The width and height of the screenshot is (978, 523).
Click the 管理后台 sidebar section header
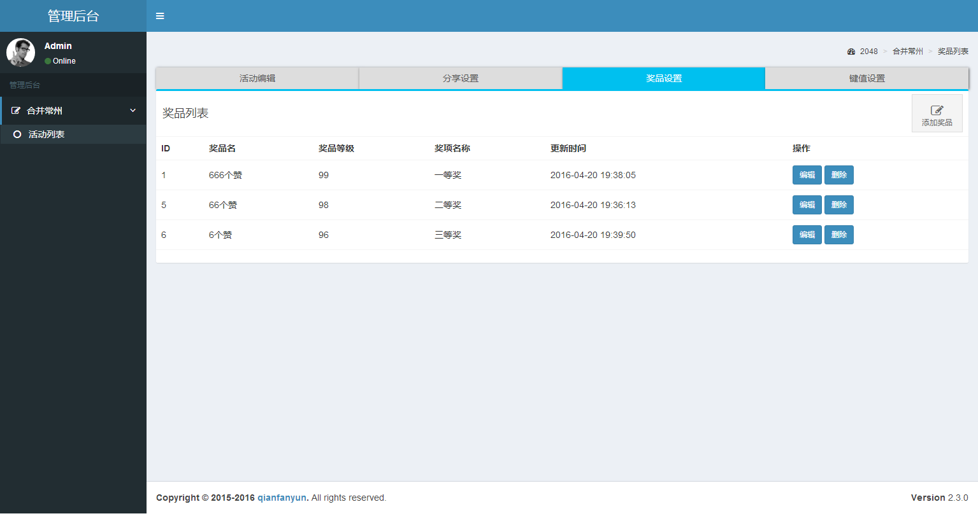click(x=24, y=85)
